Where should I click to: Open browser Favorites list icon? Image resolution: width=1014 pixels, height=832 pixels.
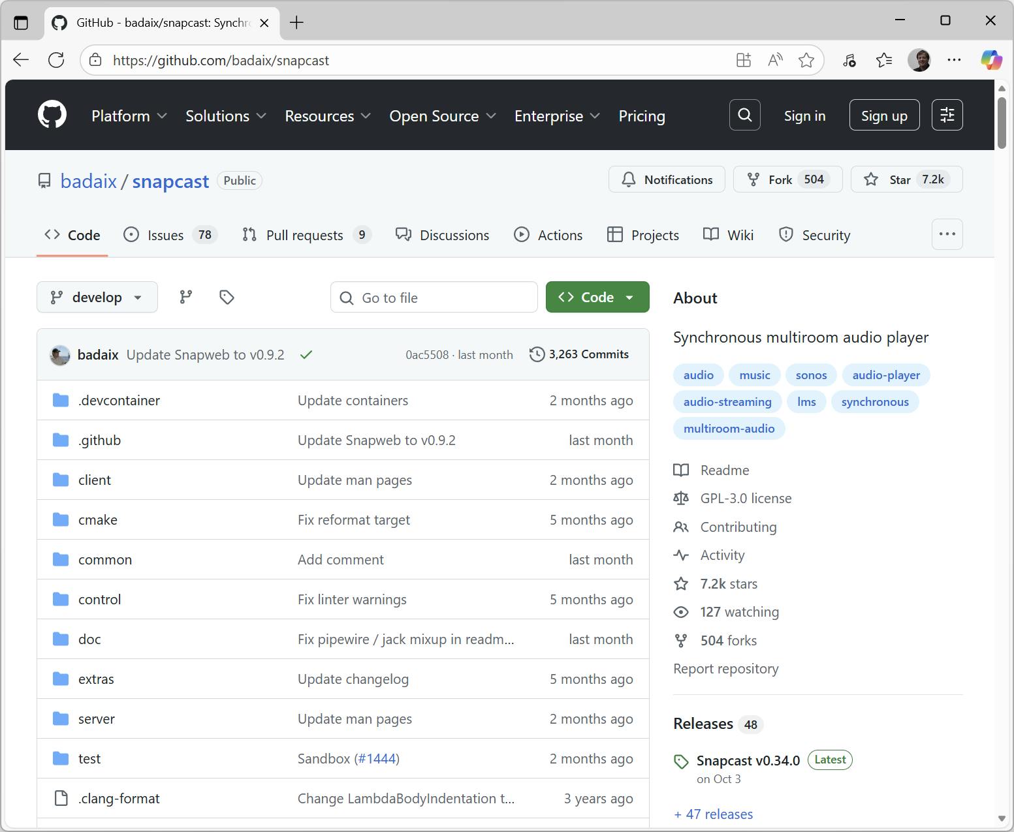click(x=884, y=60)
